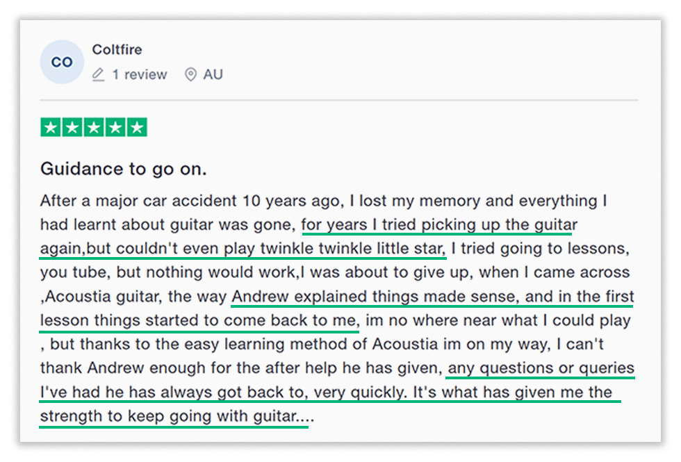Click the "Guidance to go on." review title
681x462 pixels.
(x=124, y=169)
